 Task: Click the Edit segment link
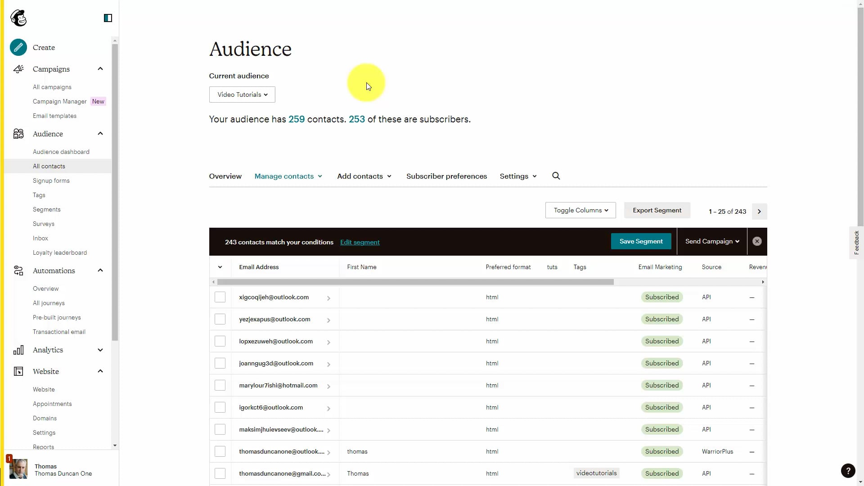[360, 242]
